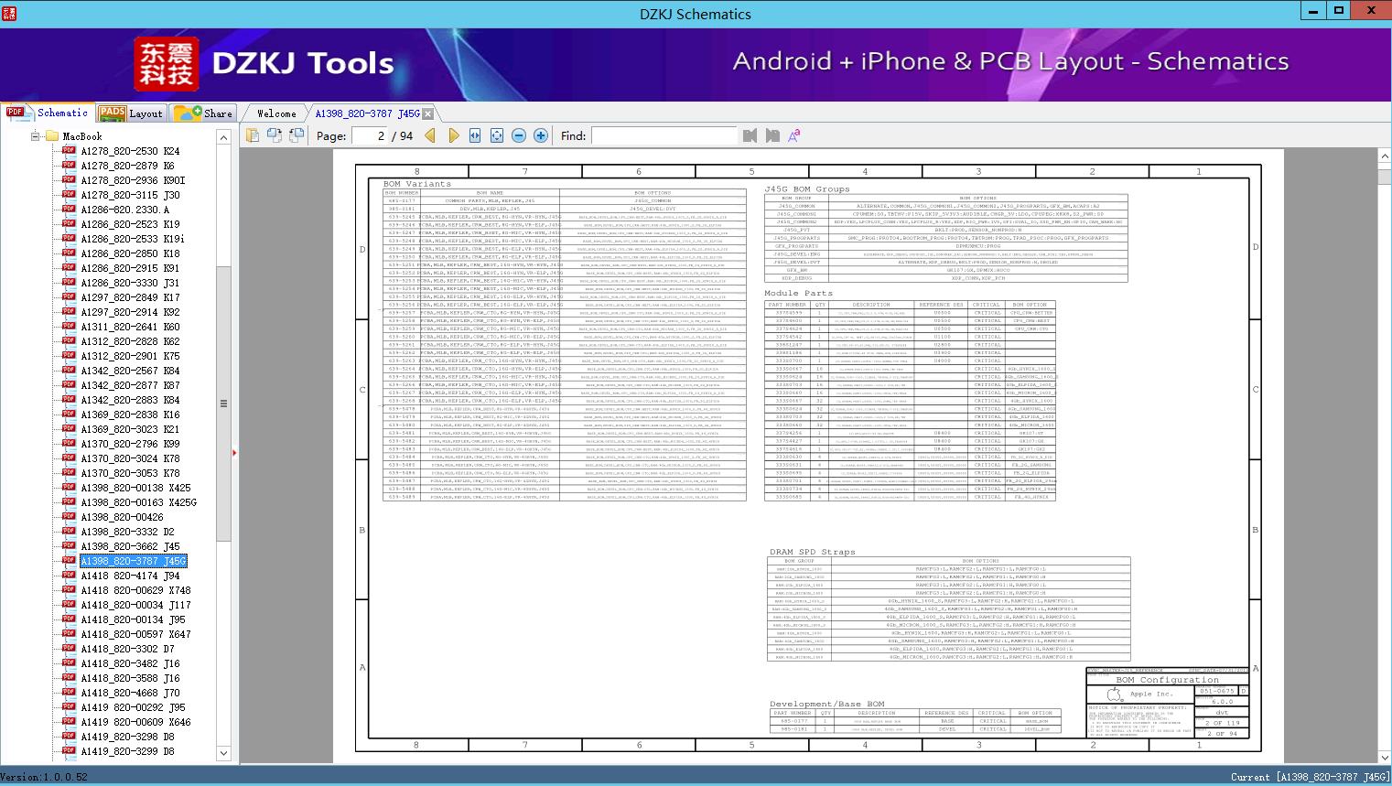Select highlighted A1398_820-3787 J45G tree item
This screenshot has width=1392, height=786.
(x=134, y=561)
